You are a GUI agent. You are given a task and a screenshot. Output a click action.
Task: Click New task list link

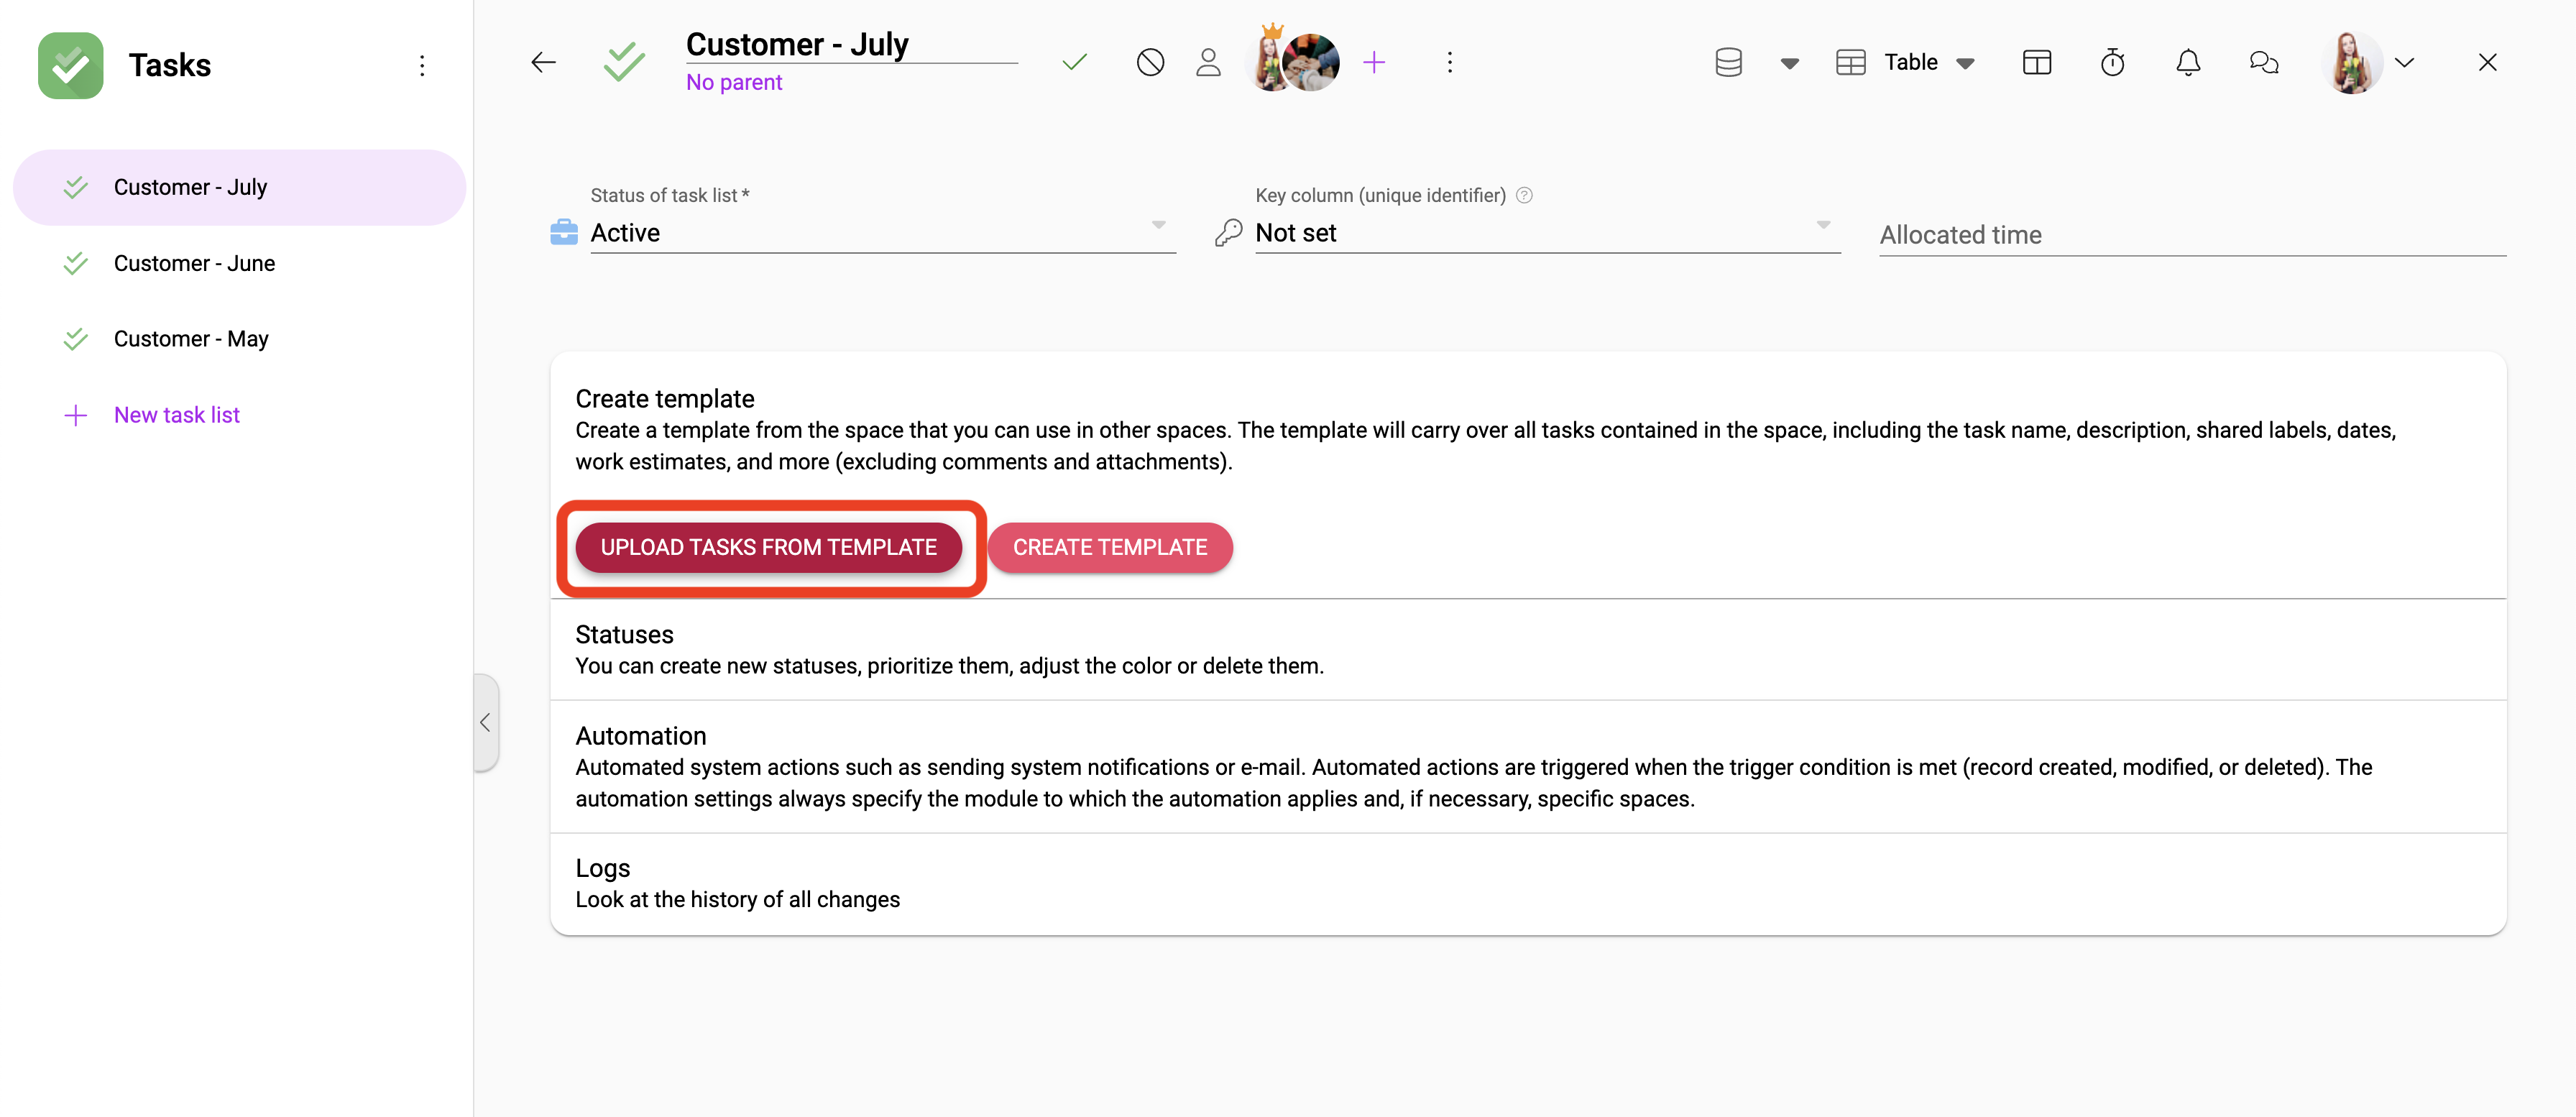[177, 415]
